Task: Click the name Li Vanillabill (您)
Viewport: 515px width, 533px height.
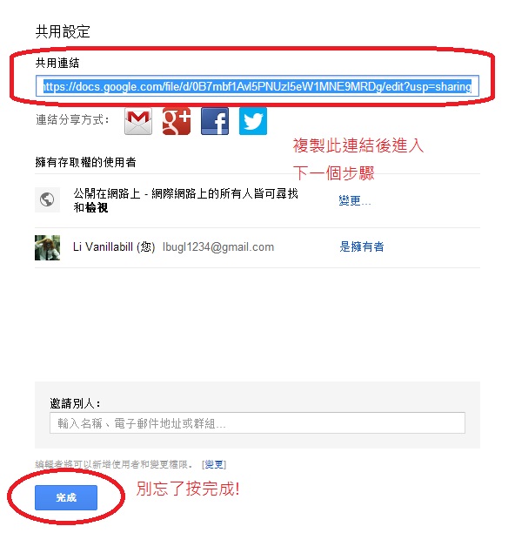Action: 114,246
